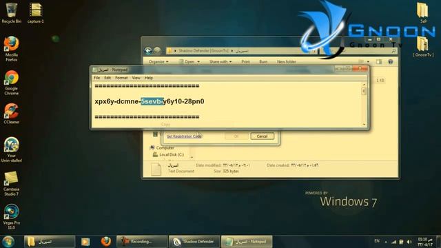The width and height of the screenshot is (441, 248).
Task: Open the Edit menu in Notepad
Action: point(107,78)
